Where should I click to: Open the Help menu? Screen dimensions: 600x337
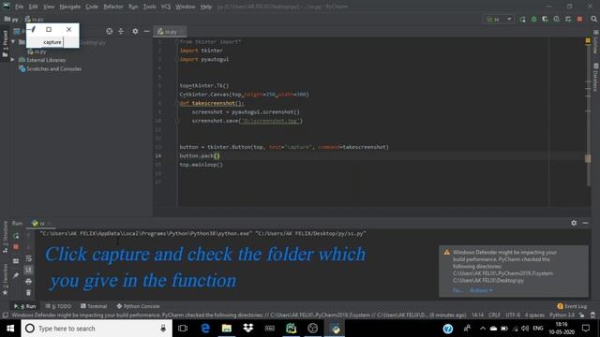[206, 7]
